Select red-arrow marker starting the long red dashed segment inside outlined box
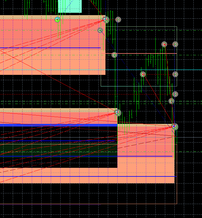The width and height of the screenshot is (202, 218). coord(143,74)
